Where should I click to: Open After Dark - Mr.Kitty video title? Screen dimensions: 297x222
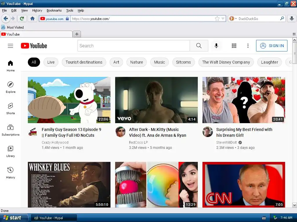pyautogui.click(x=157, y=132)
